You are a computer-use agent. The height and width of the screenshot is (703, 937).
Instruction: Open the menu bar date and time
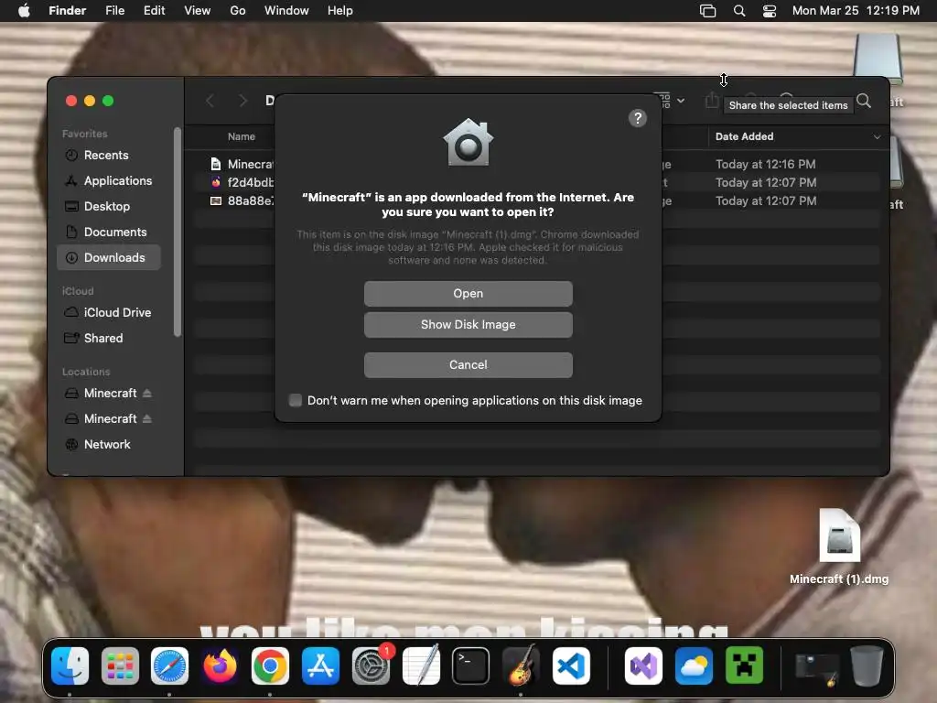[856, 11]
